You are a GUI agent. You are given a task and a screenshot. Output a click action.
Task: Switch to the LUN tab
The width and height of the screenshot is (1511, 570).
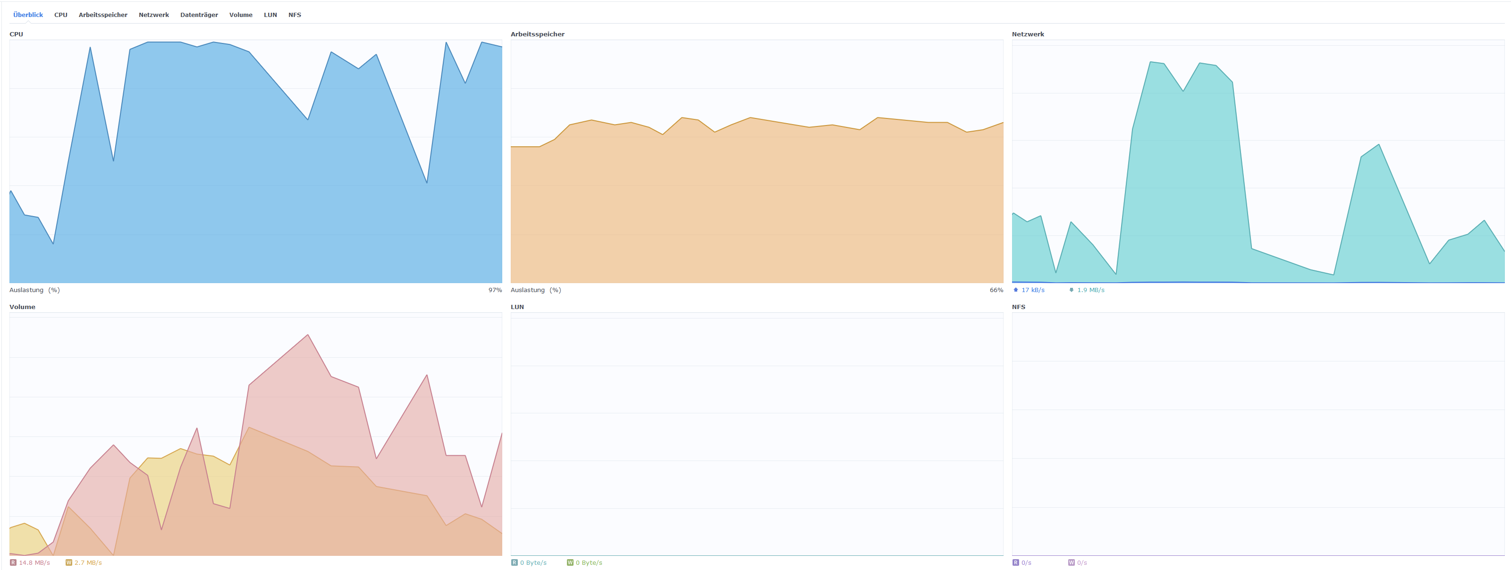pos(270,15)
